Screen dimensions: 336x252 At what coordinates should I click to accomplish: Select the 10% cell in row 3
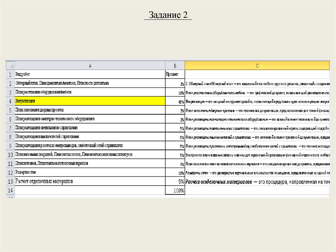pyautogui.click(x=175, y=92)
